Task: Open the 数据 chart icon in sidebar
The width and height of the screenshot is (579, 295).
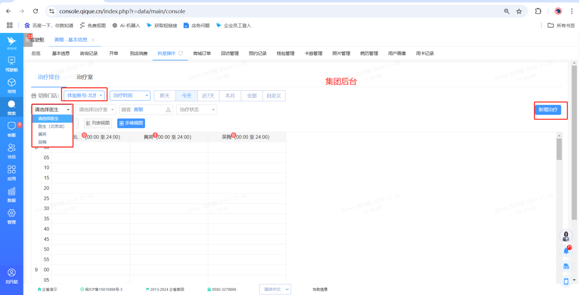Action: click(12, 194)
